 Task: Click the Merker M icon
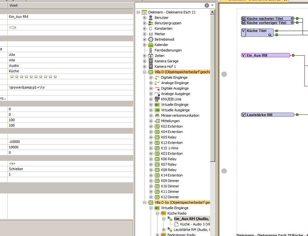[151, 34]
